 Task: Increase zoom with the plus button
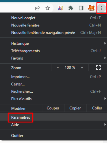point(82,68)
